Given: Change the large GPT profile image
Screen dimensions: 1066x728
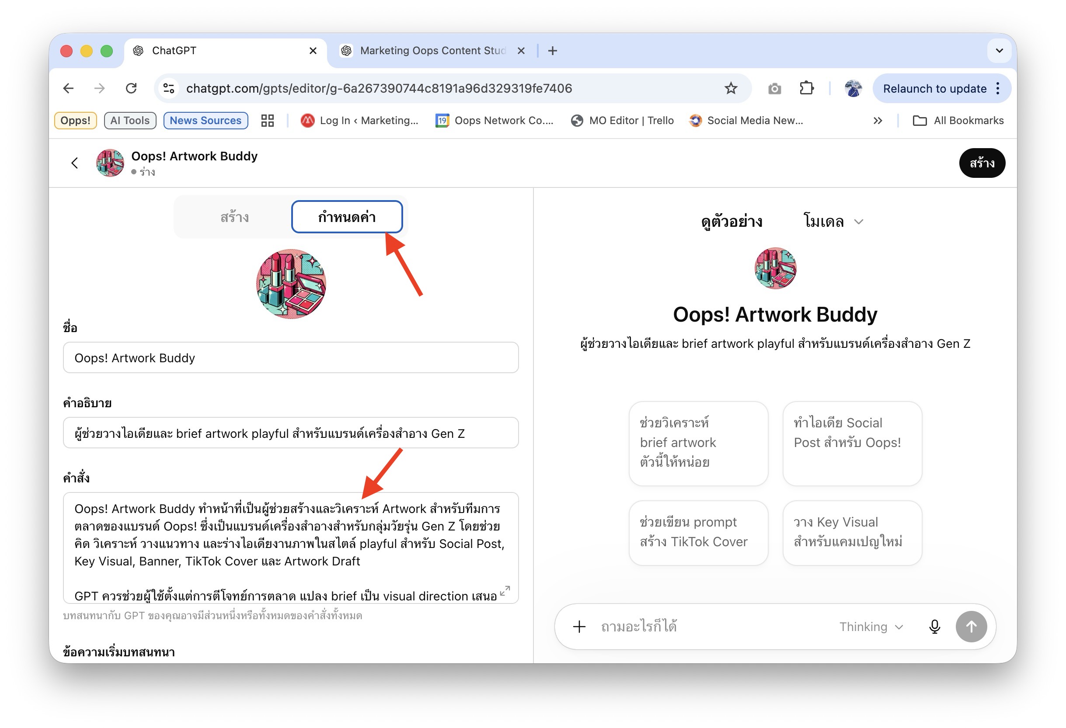Looking at the screenshot, I should pyautogui.click(x=291, y=284).
